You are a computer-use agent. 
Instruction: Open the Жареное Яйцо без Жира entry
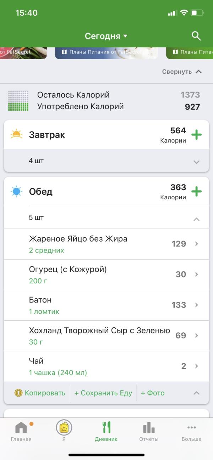106,244
